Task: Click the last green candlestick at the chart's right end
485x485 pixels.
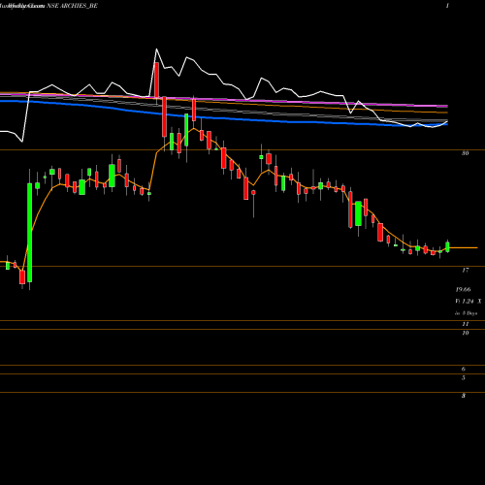Action: click(x=447, y=246)
